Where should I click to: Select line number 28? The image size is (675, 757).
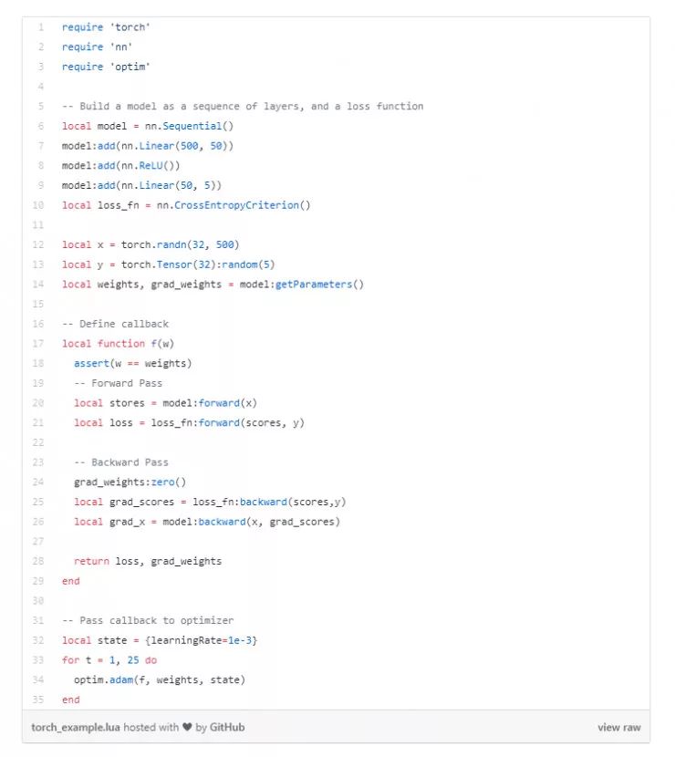point(38,561)
